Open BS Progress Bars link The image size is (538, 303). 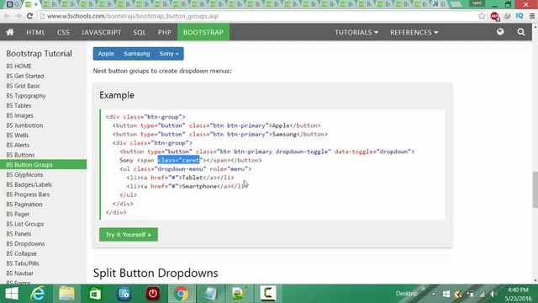pyautogui.click(x=28, y=194)
